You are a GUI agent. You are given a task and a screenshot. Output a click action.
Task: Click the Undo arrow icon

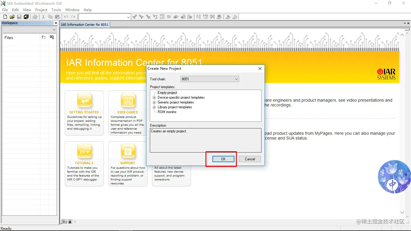66,17
